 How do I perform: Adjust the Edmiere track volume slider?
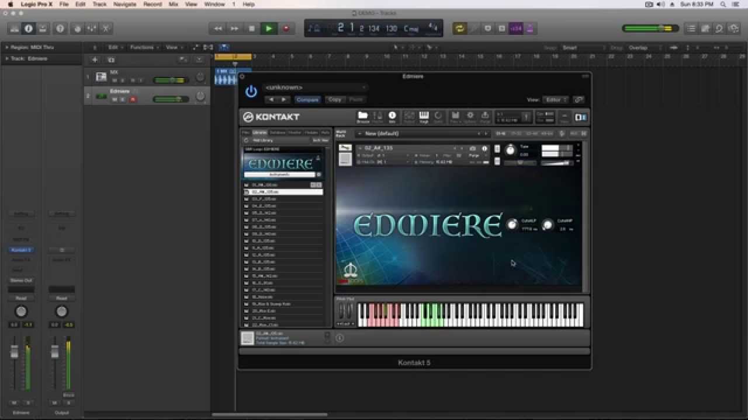click(171, 99)
